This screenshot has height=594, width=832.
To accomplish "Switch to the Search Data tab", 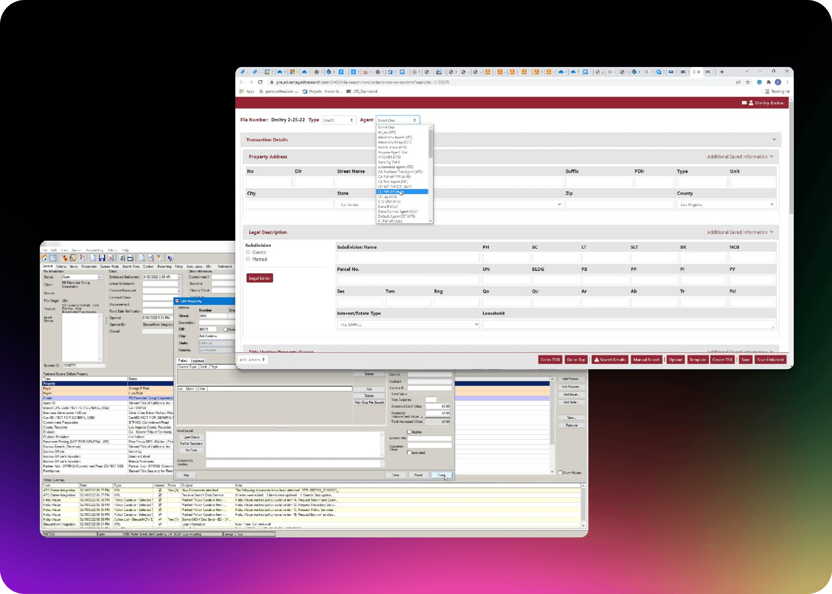I will tap(131, 266).
